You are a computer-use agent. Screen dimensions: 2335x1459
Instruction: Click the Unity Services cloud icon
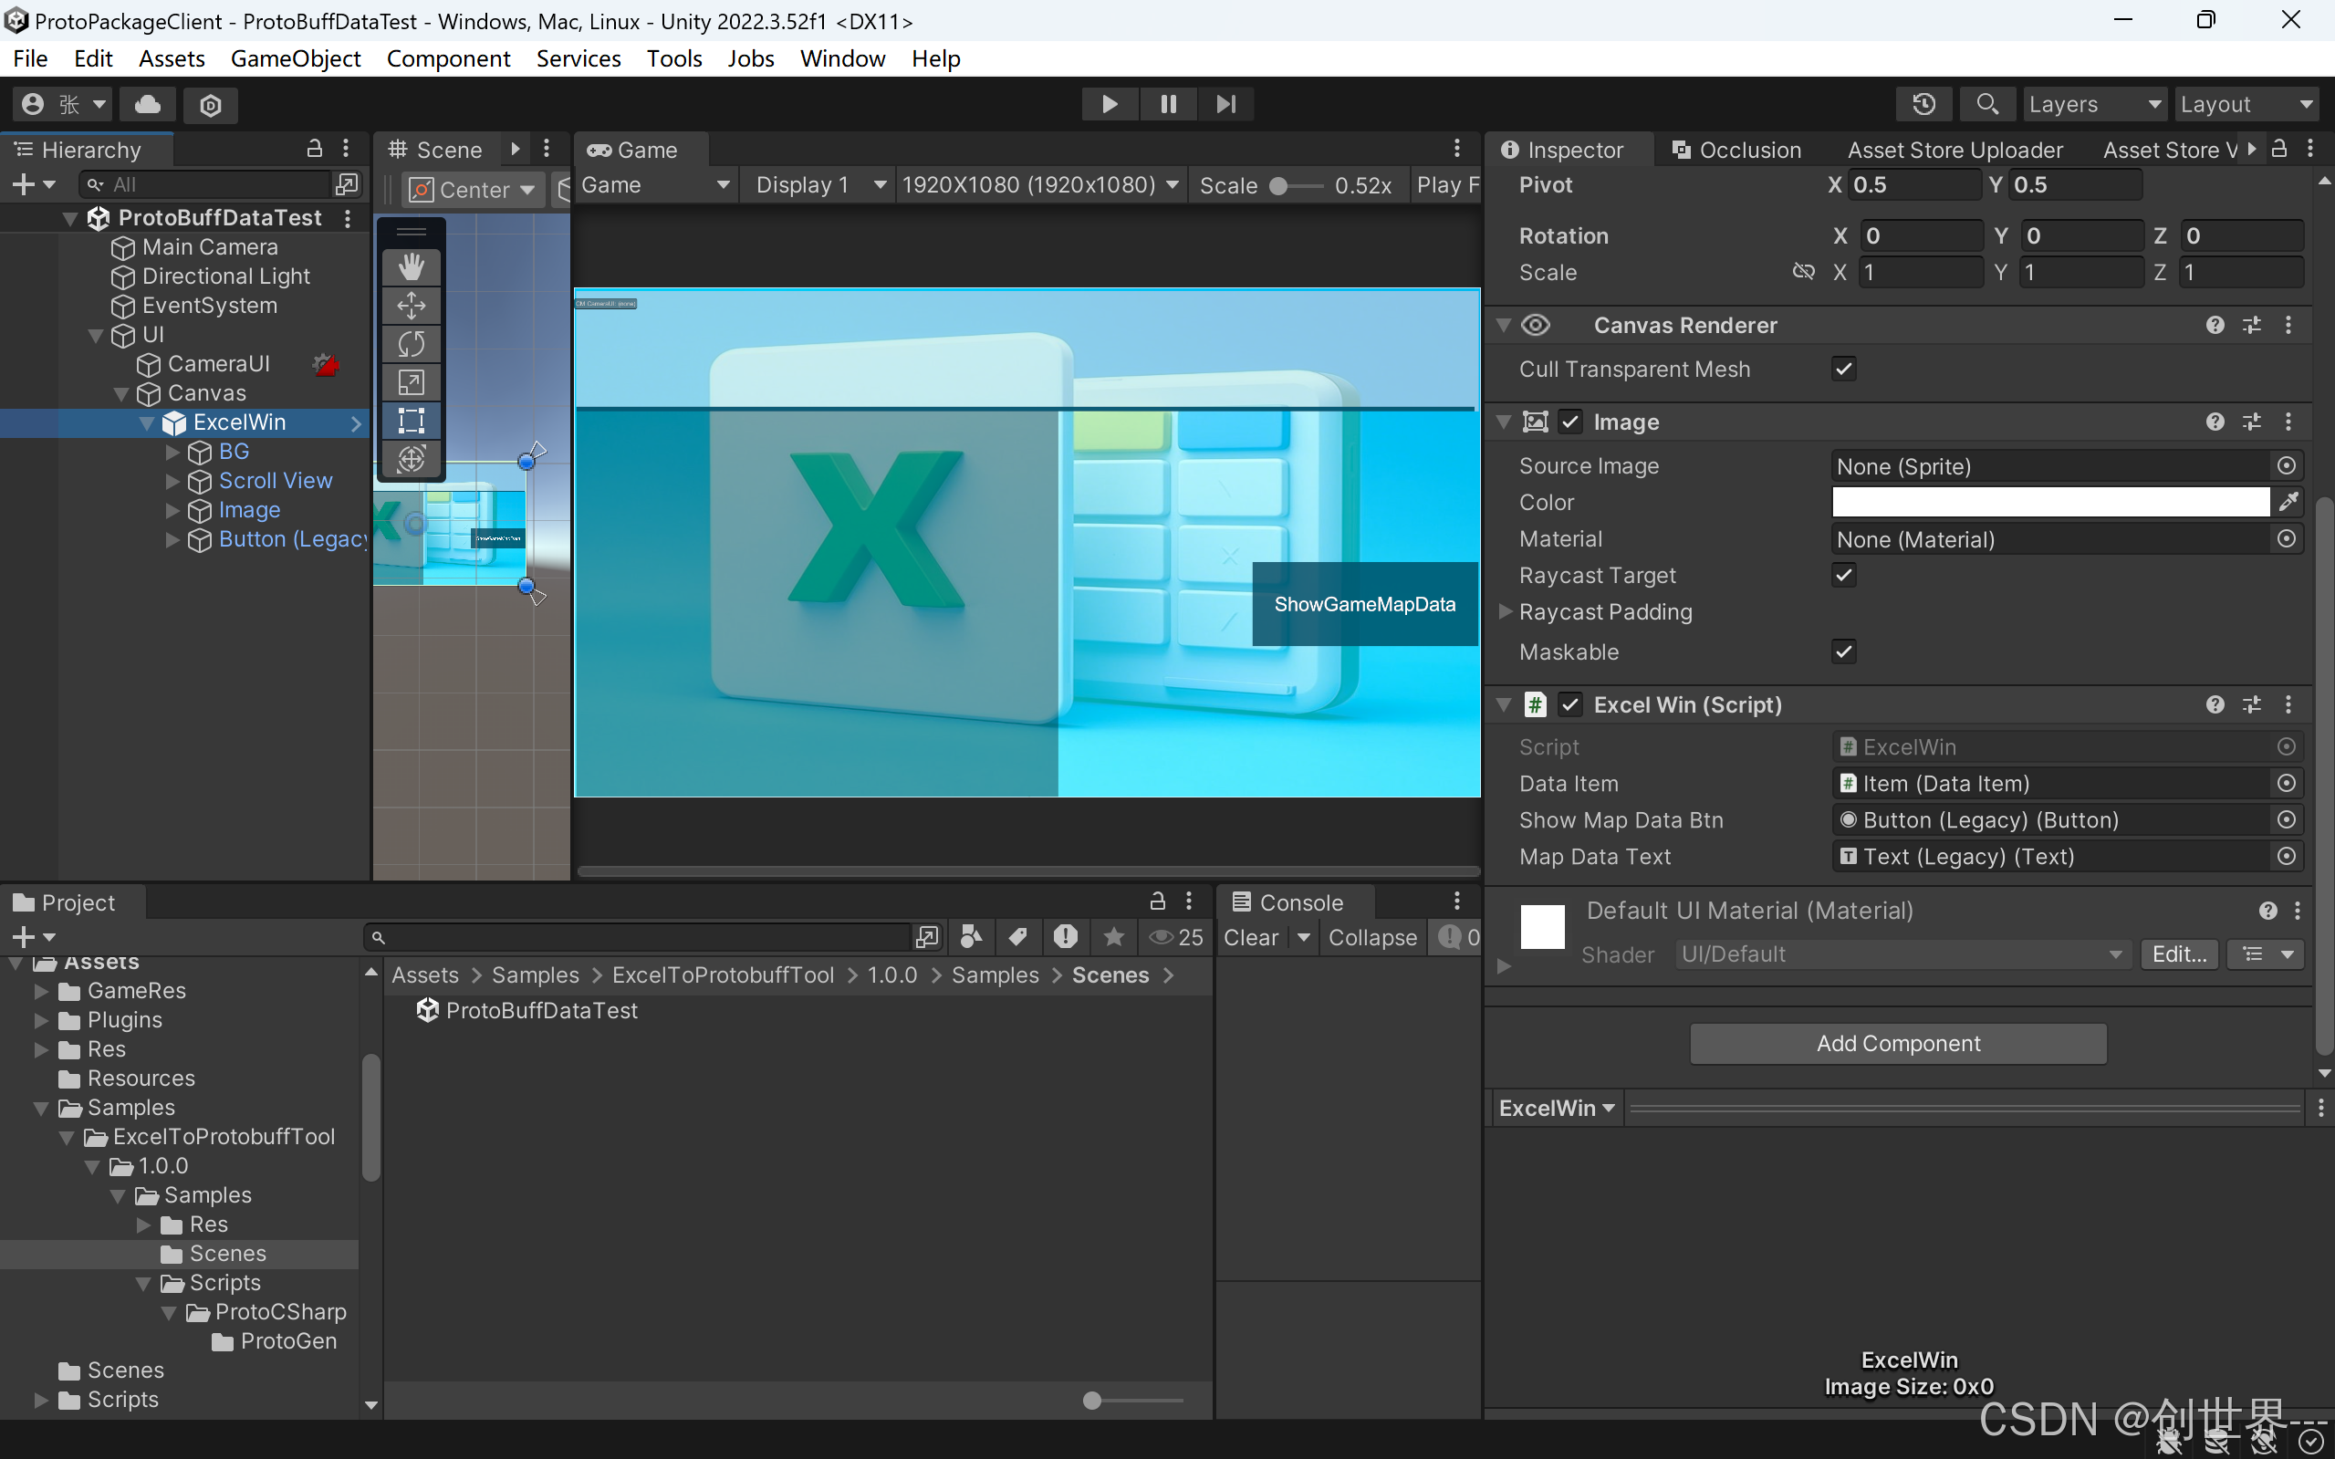tap(148, 104)
